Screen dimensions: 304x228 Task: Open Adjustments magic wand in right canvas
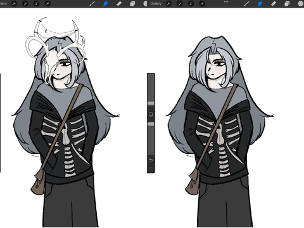(180, 4)
